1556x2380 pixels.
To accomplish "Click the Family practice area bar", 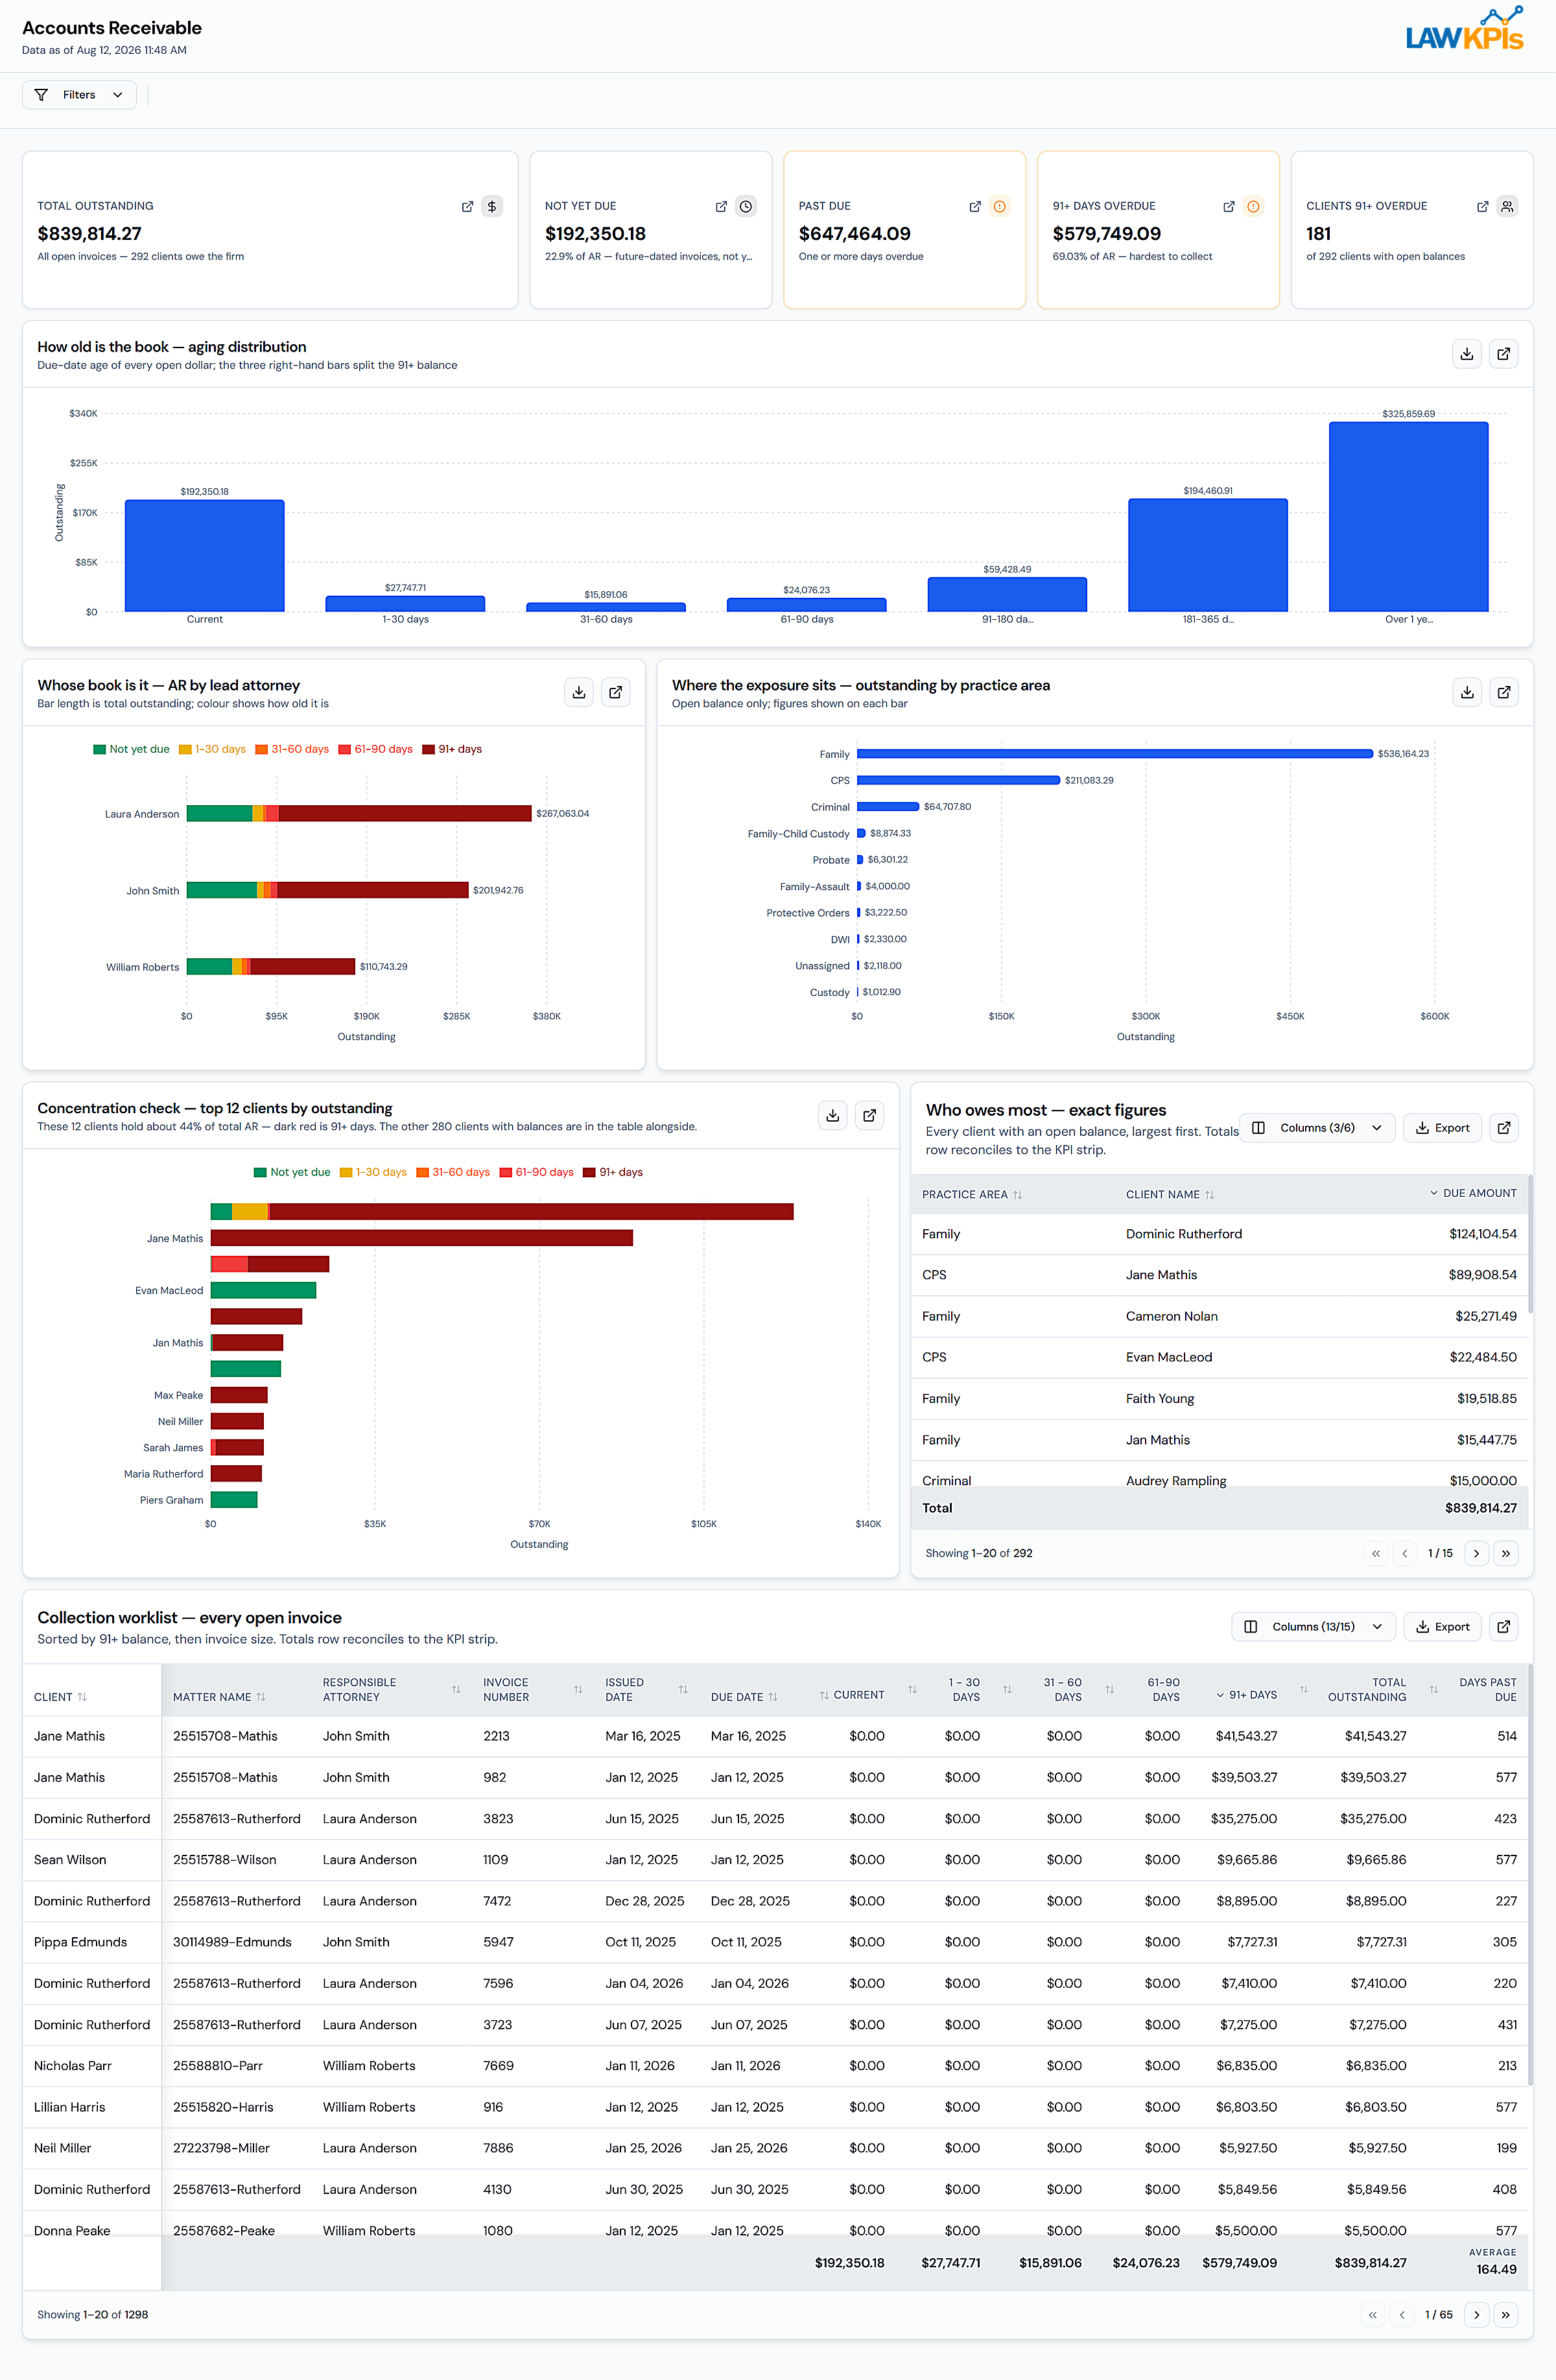I will (x=1114, y=754).
